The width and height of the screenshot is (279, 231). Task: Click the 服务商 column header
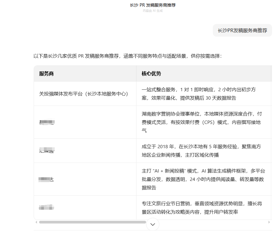coord(47,74)
